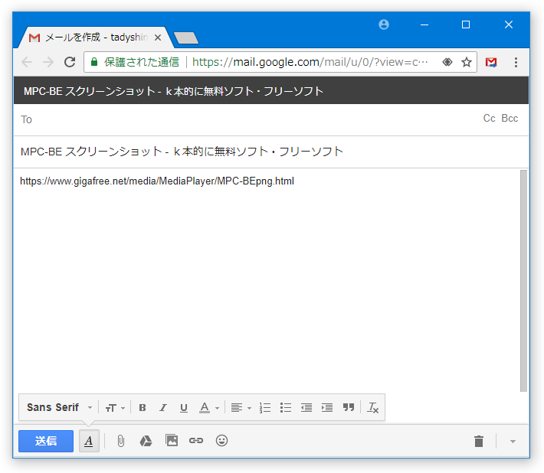Insert a bulleted list
Image resolution: width=544 pixels, height=473 pixels.
[x=286, y=408]
